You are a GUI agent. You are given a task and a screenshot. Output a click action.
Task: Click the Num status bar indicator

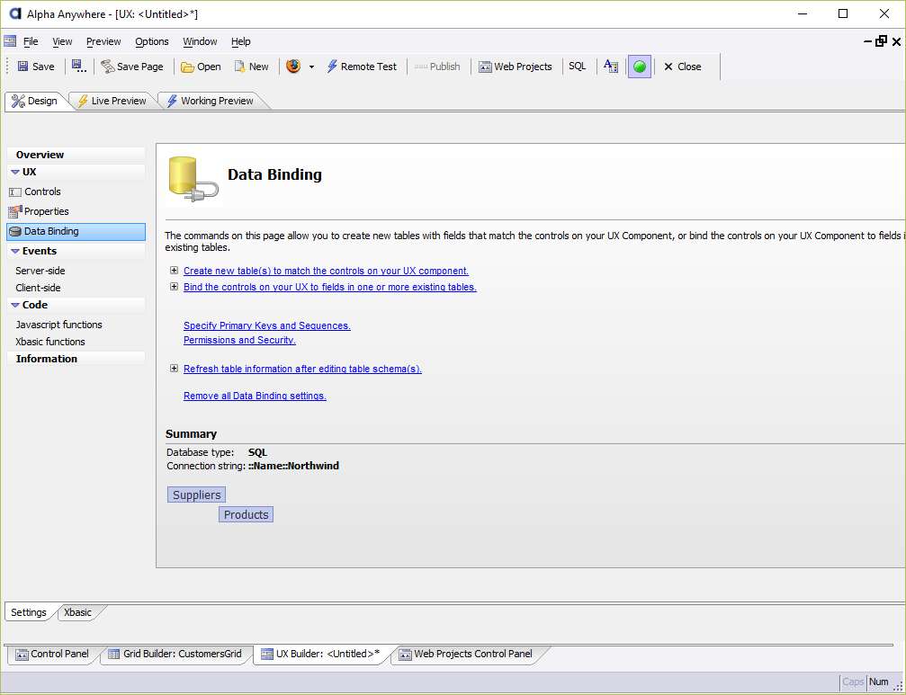click(879, 682)
